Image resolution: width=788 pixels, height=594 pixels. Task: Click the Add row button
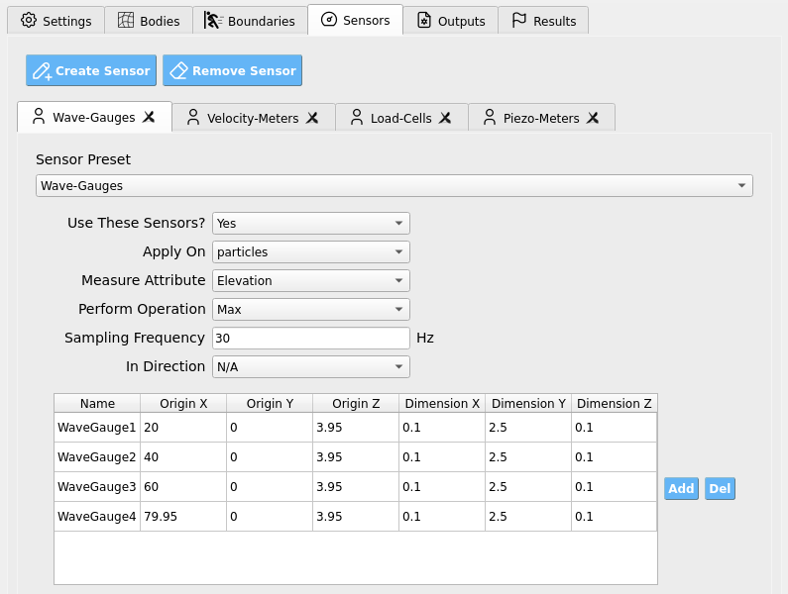point(681,488)
